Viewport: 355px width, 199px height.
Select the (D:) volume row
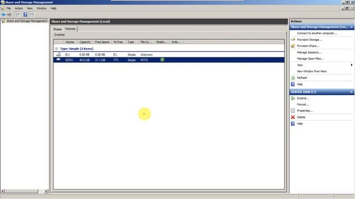click(x=169, y=55)
